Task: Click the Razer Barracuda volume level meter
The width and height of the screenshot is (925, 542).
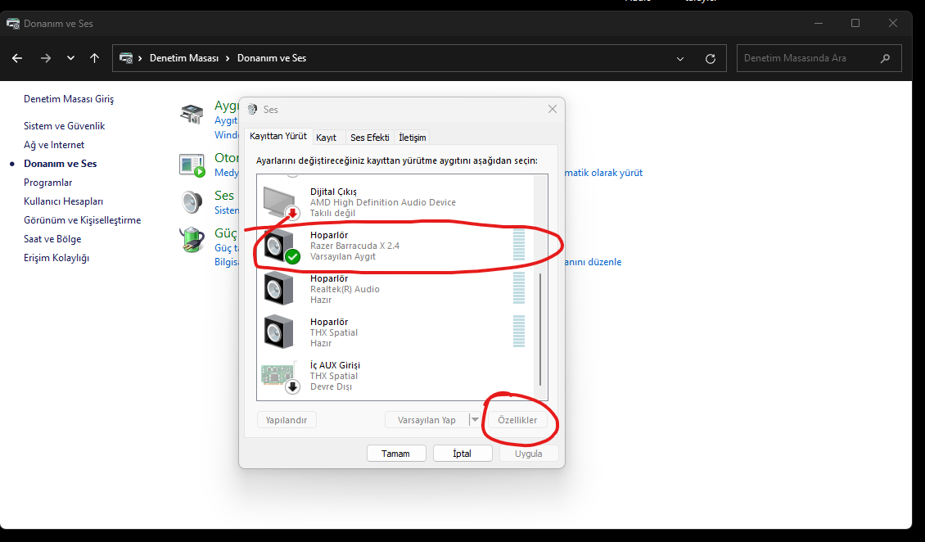Action: point(518,245)
